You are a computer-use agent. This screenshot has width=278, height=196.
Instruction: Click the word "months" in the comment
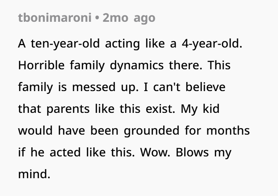point(228,131)
